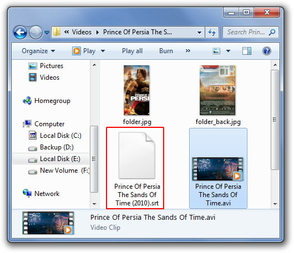Select Videos in the address breadcrumb

click(82, 32)
